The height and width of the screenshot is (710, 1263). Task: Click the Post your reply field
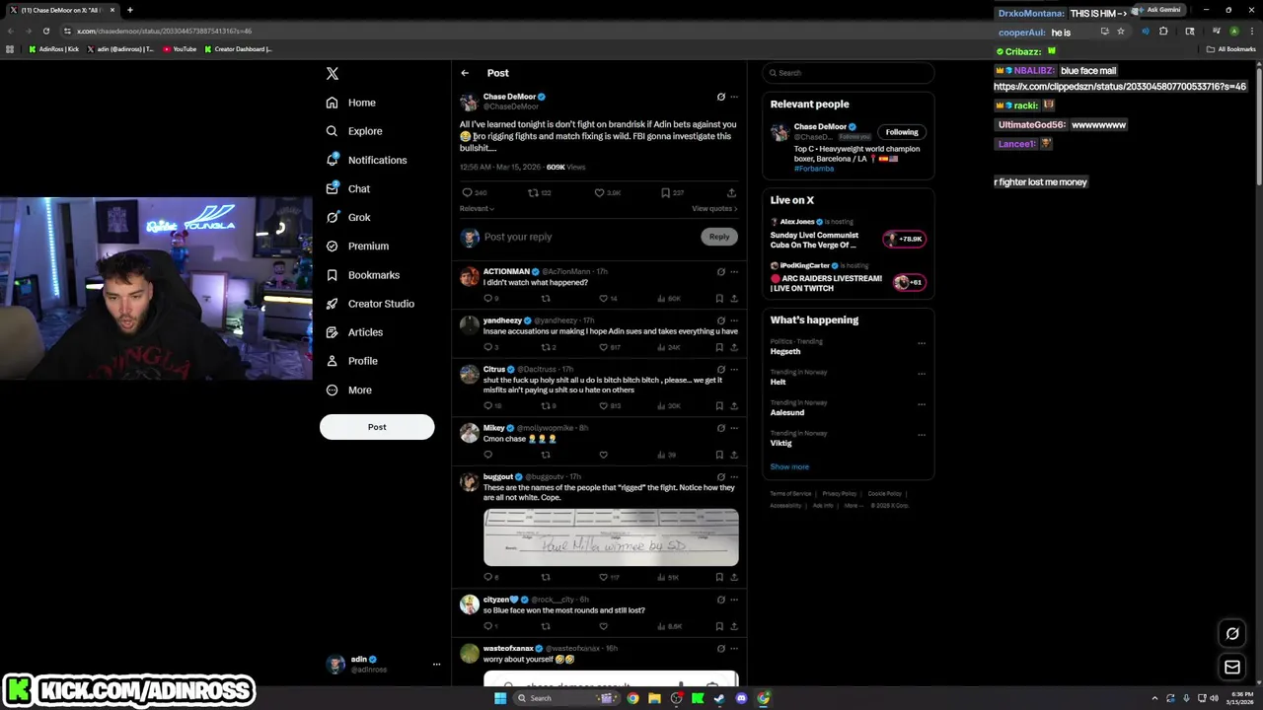click(590, 237)
